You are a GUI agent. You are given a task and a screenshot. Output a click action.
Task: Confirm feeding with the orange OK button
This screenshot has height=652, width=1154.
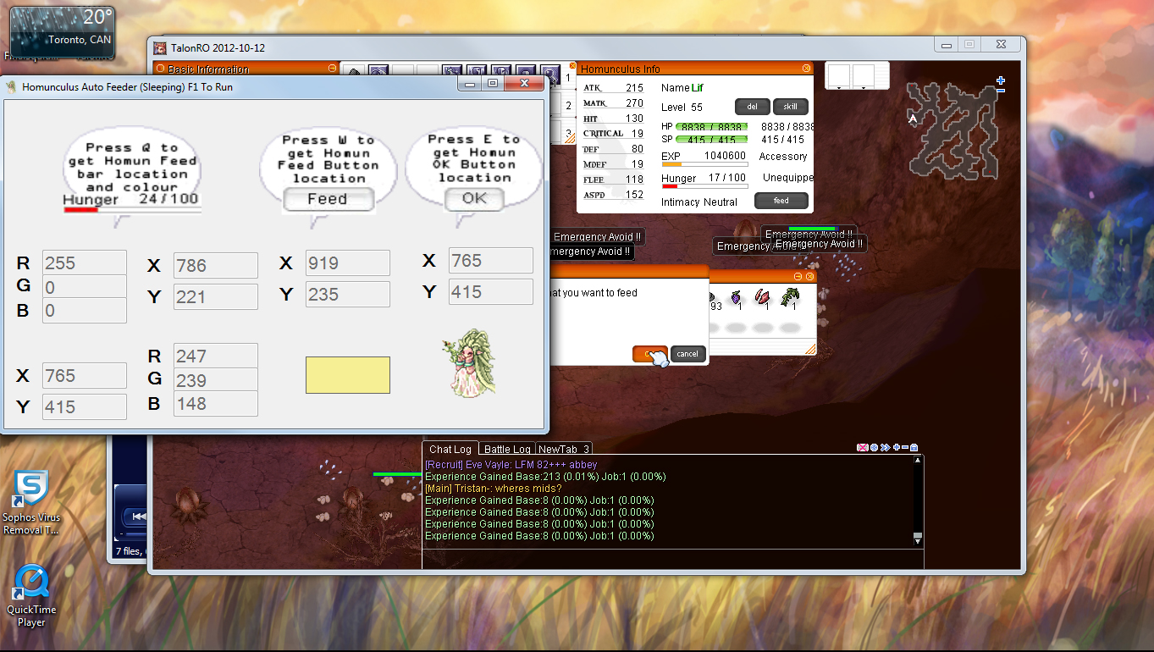(649, 354)
